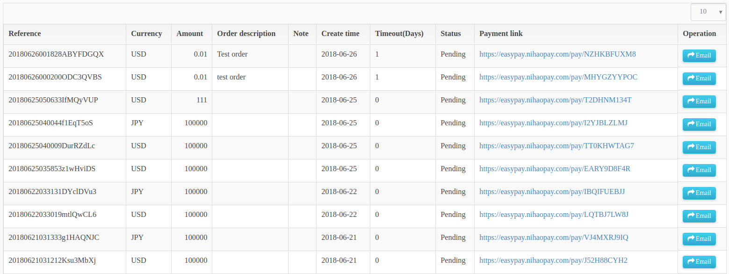Open the page size dropdown showing 10
729x274 pixels.
708,12
